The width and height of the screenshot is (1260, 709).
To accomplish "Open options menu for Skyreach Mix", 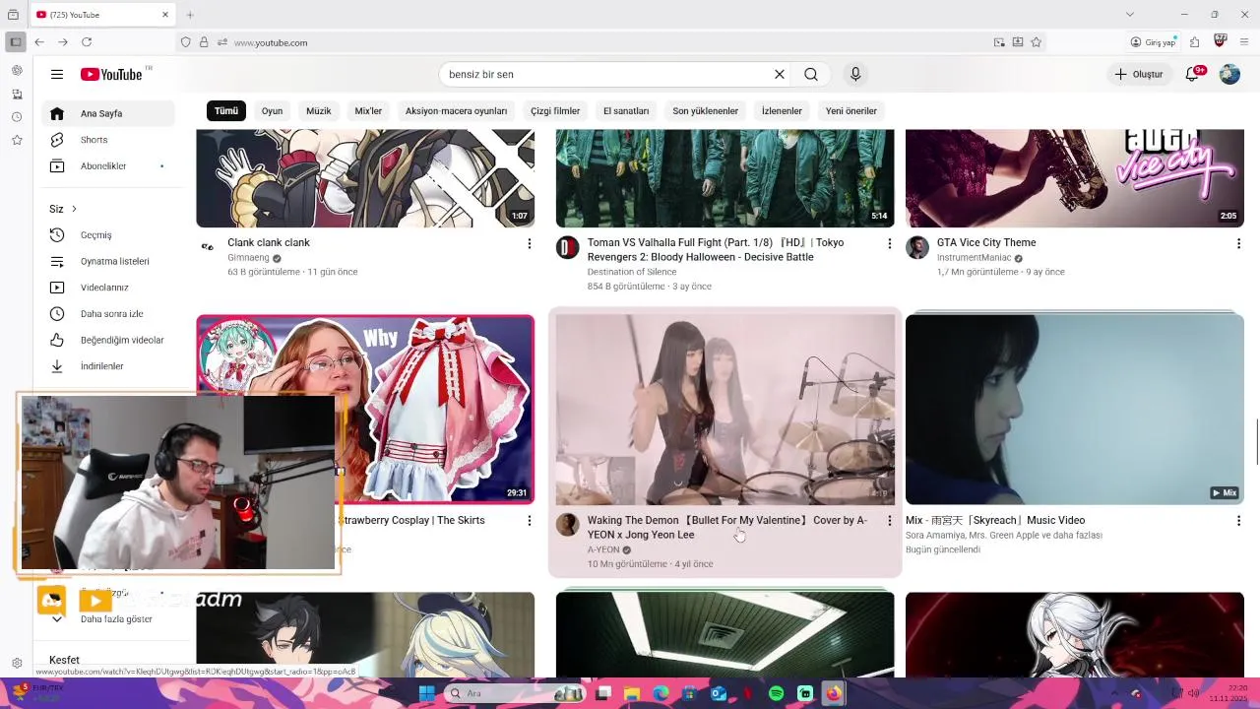I will [1238, 521].
